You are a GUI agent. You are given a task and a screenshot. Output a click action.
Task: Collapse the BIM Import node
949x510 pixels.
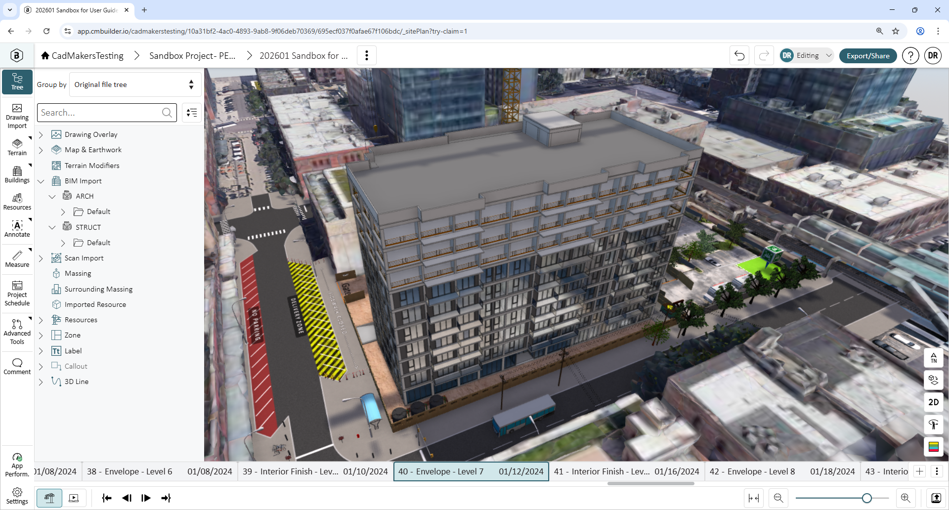tap(41, 181)
